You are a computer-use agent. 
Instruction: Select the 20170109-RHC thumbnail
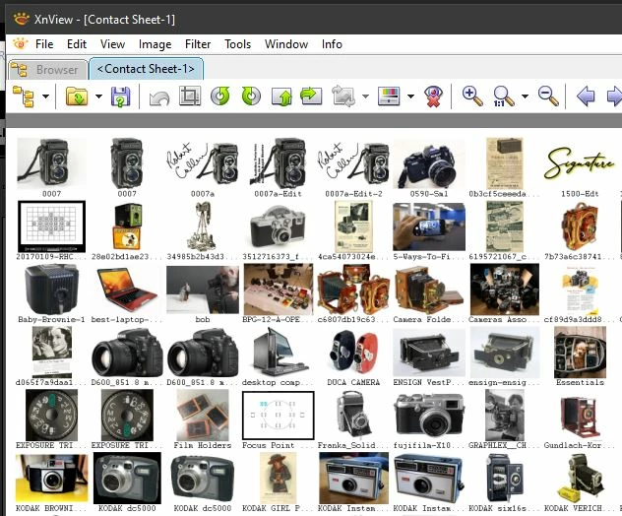(51, 226)
